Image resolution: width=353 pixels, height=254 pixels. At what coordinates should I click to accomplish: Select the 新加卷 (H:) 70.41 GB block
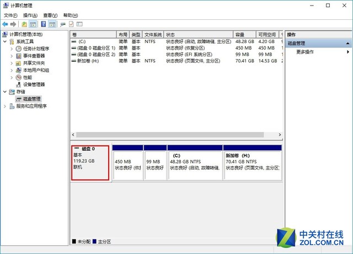click(x=253, y=163)
